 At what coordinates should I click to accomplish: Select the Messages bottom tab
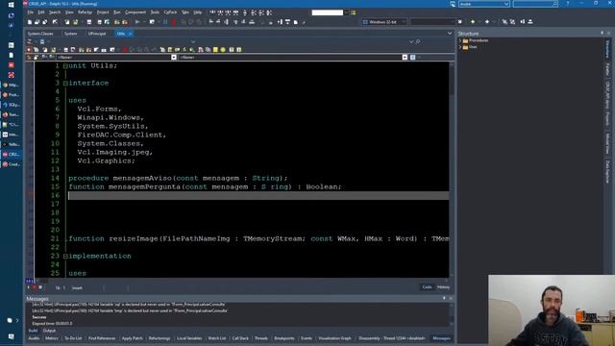441,338
